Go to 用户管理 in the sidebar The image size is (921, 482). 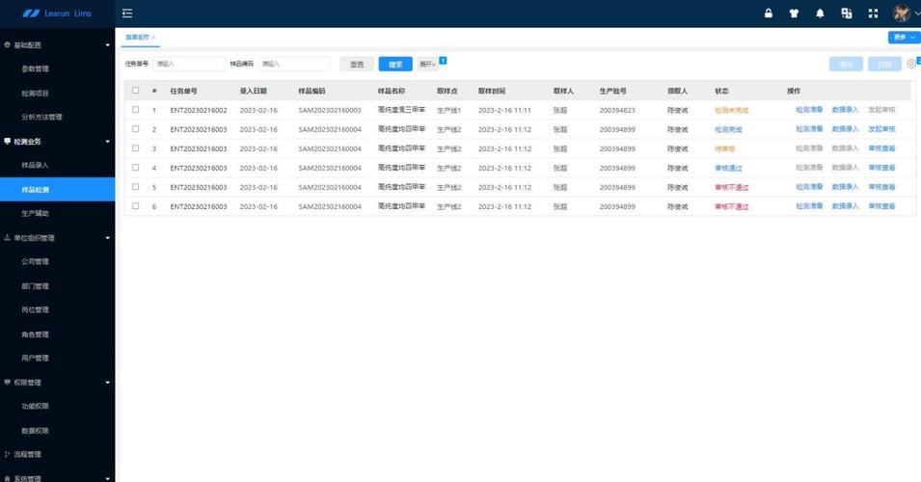[x=35, y=359]
